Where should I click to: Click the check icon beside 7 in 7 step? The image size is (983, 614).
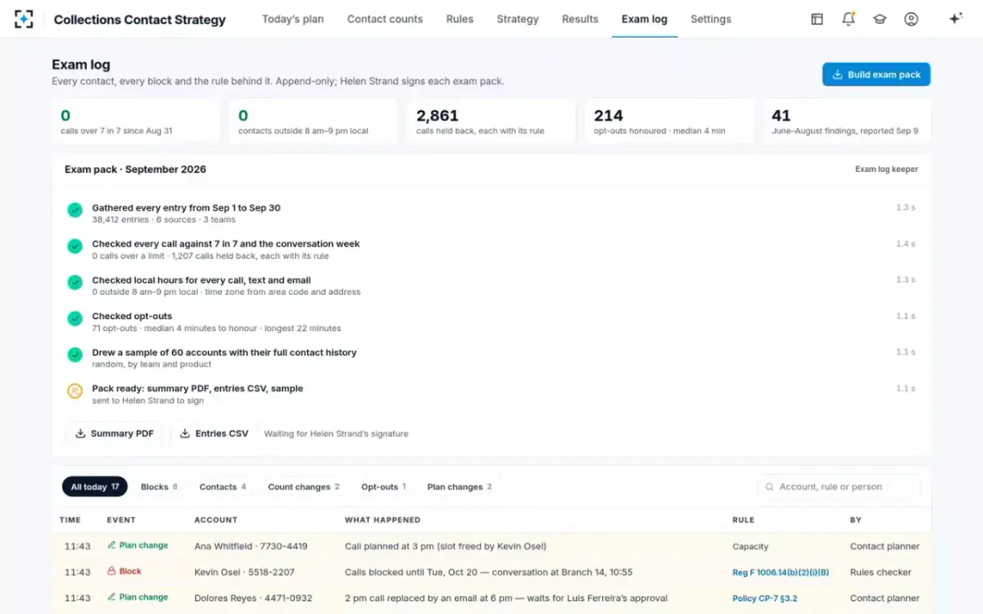click(75, 246)
